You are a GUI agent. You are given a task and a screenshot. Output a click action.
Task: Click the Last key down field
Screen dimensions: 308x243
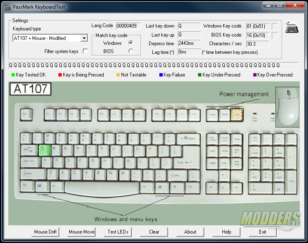(x=189, y=26)
